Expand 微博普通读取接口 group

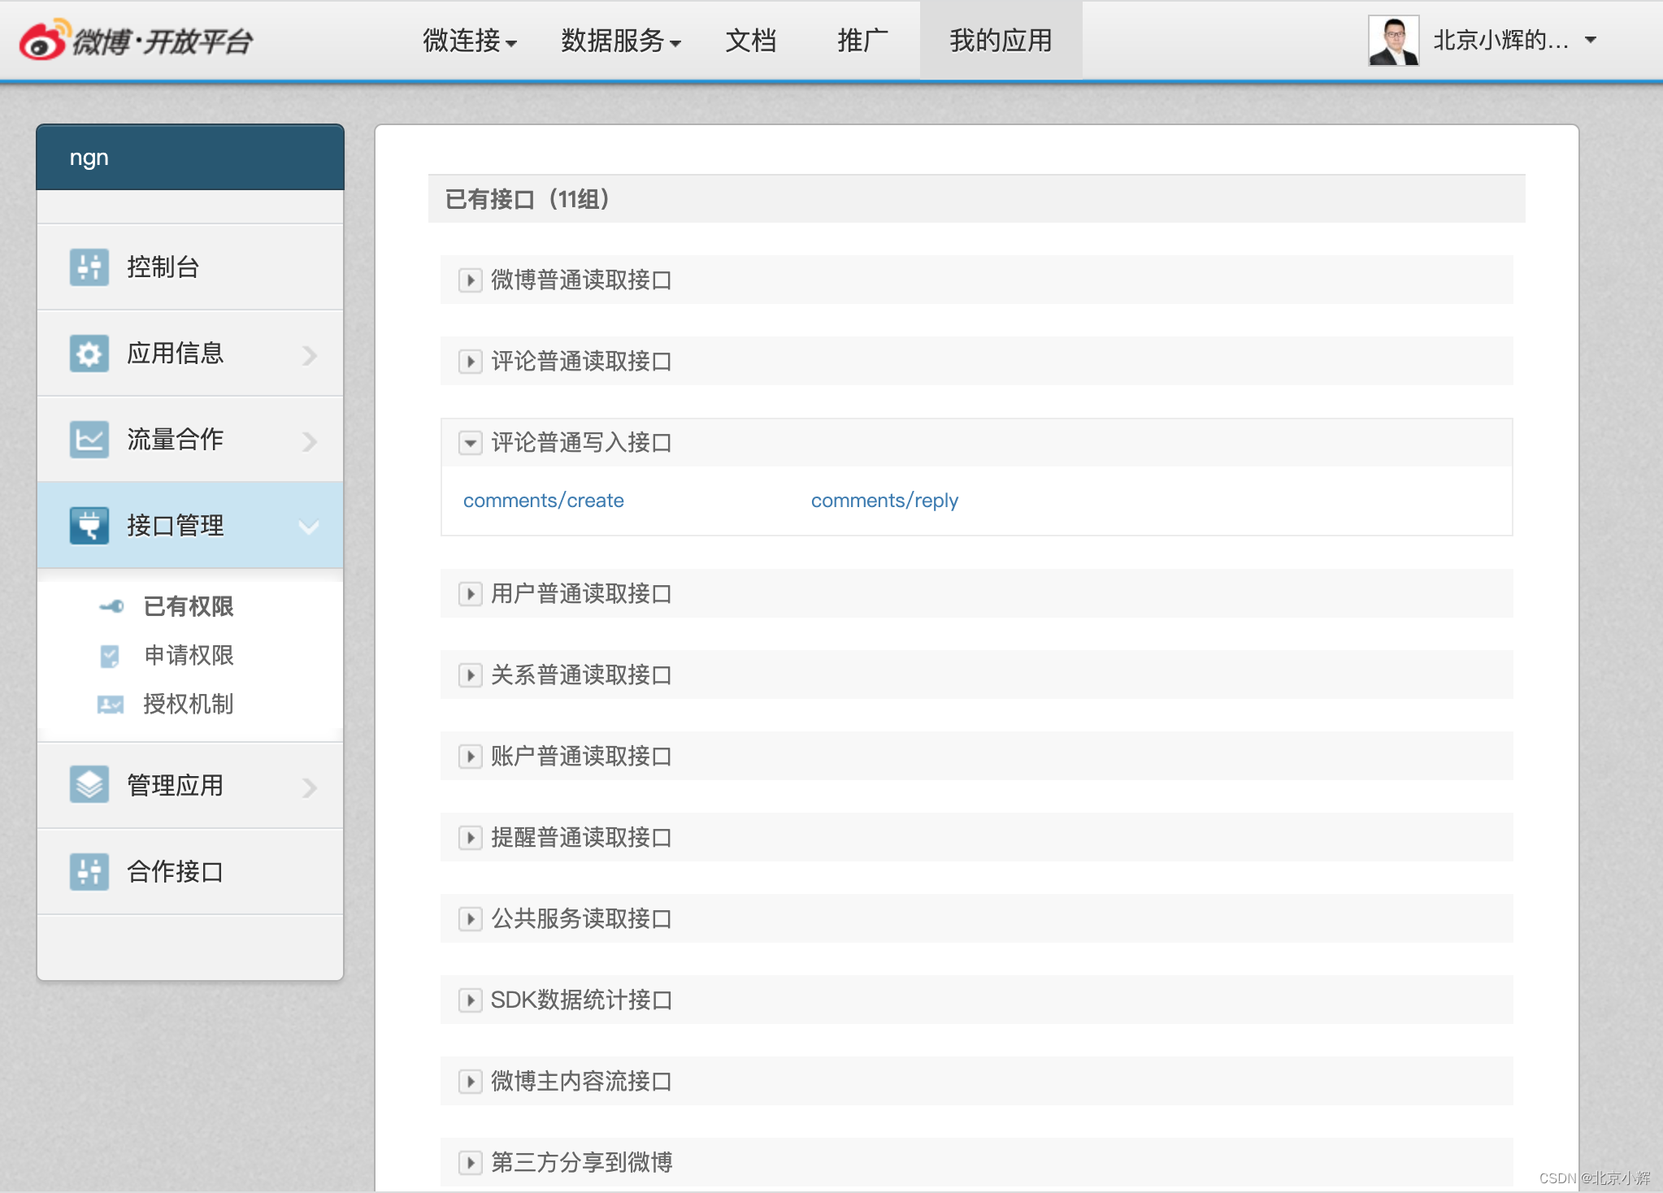point(470,280)
